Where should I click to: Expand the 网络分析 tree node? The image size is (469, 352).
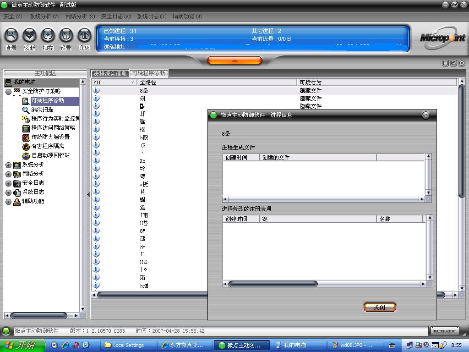point(8,174)
